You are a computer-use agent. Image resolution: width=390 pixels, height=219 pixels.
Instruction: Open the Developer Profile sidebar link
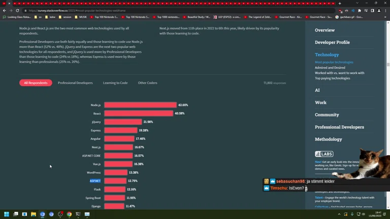pyautogui.click(x=332, y=43)
